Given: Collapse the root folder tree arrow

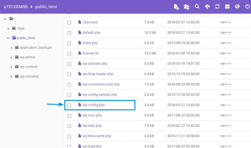Looking at the screenshot, I should click(5, 19).
